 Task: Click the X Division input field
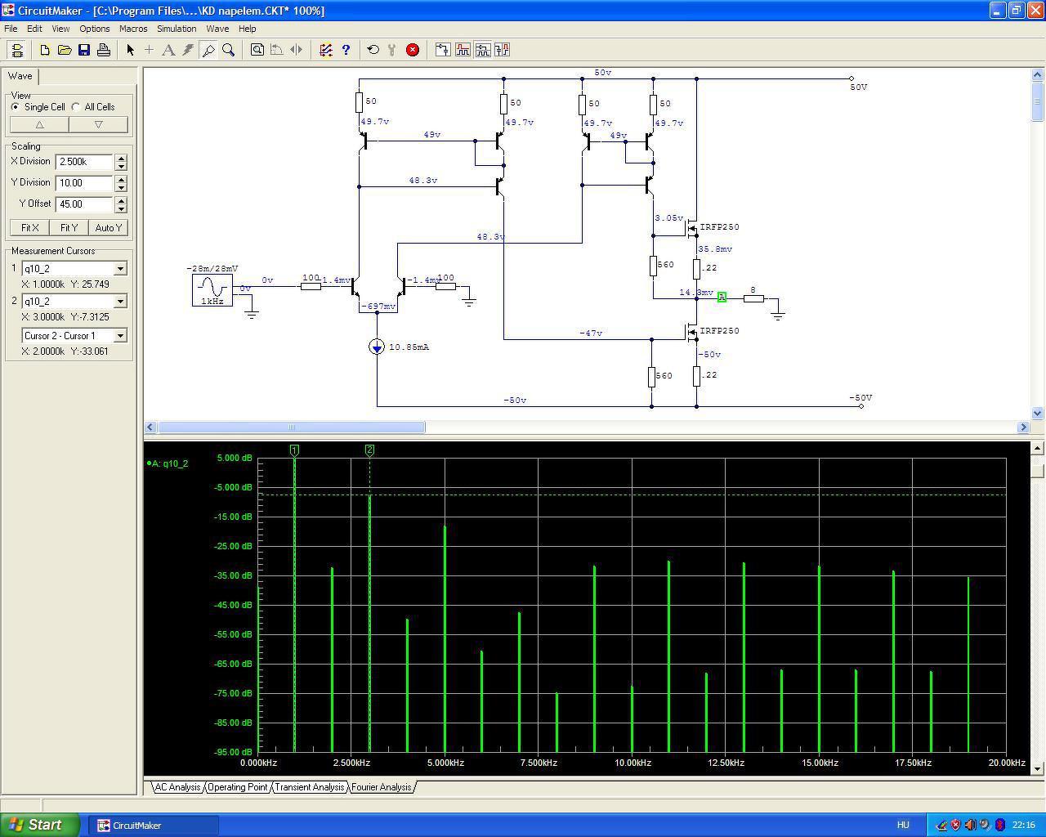click(84, 162)
